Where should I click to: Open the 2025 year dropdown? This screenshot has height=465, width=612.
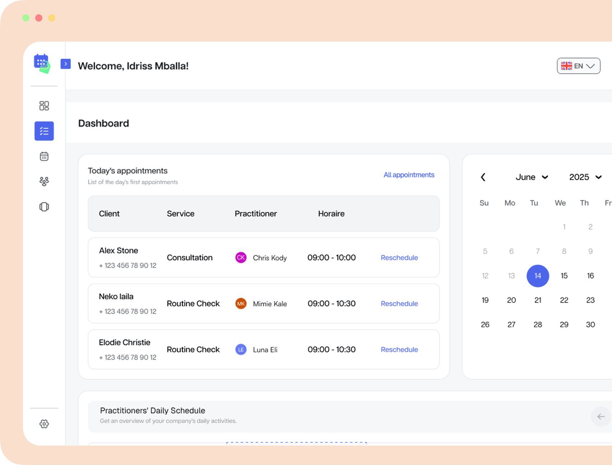[585, 177]
